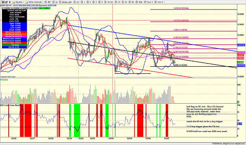Switch to hour 2 interval

149,2
